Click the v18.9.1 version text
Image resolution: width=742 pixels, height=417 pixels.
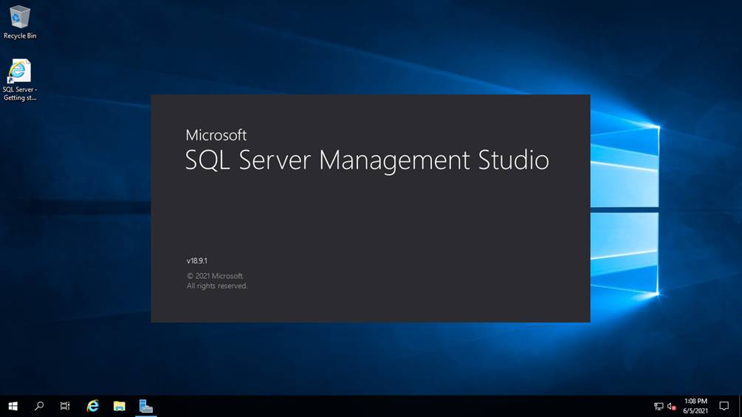point(197,261)
